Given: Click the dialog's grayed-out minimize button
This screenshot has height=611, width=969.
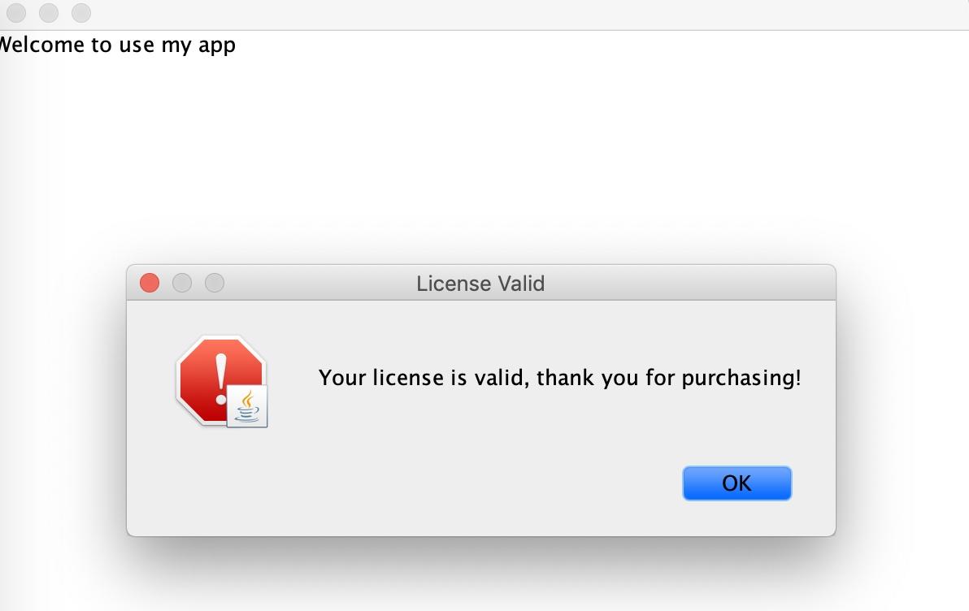Looking at the screenshot, I should click(182, 283).
